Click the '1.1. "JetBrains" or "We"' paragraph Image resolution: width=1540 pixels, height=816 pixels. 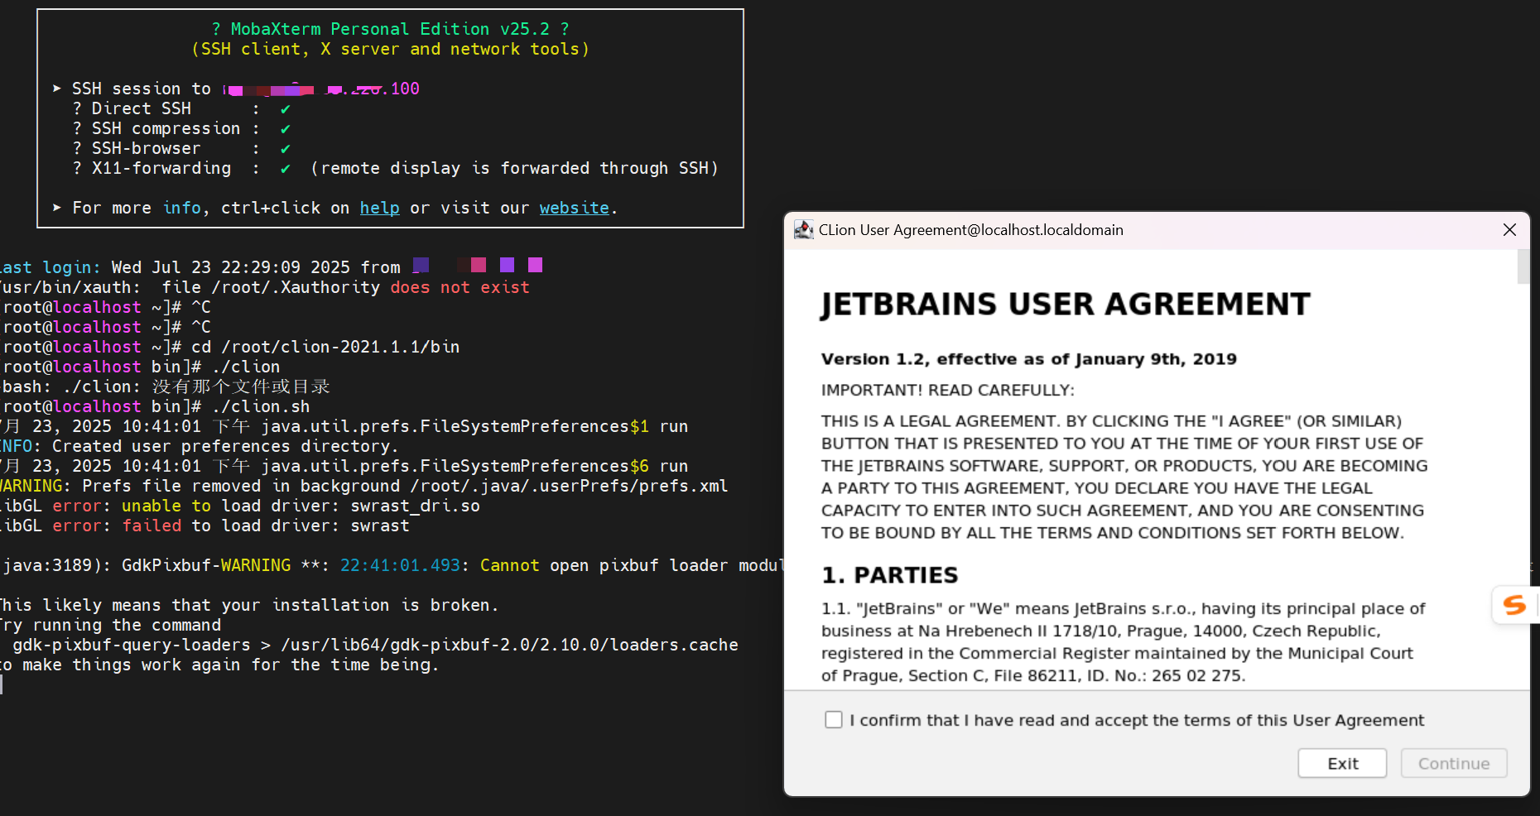tap(1123, 642)
